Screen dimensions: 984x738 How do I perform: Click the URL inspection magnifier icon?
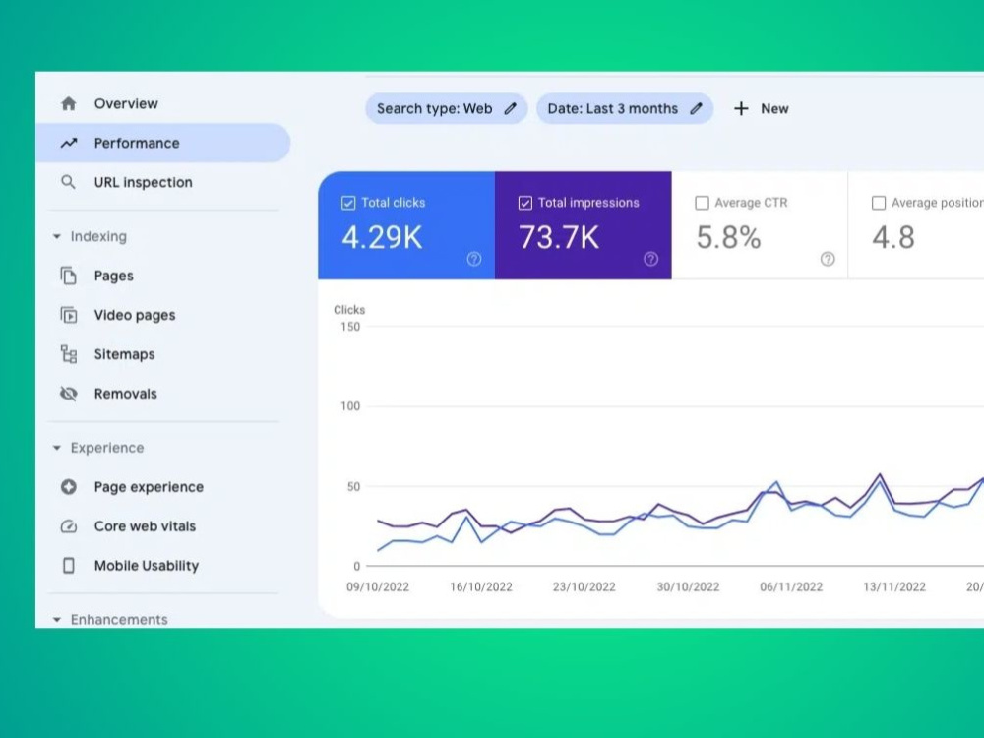68,183
